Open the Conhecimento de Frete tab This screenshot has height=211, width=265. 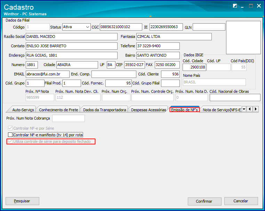tap(58, 110)
